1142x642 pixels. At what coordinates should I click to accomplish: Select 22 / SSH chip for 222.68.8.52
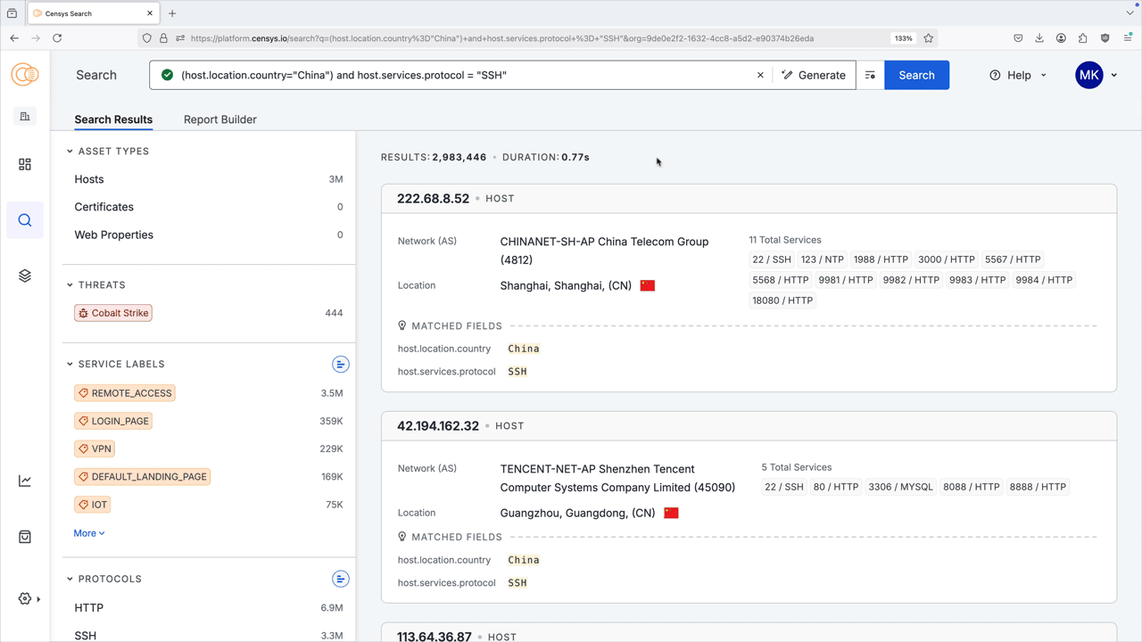coord(772,259)
